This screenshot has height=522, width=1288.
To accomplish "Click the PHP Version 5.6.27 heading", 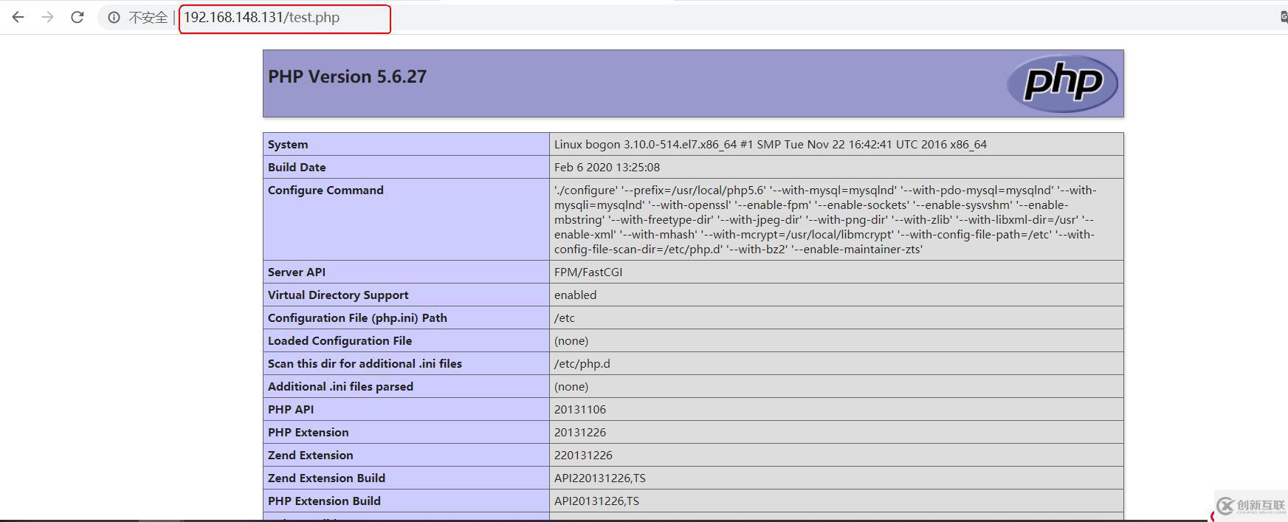I will pos(347,77).
